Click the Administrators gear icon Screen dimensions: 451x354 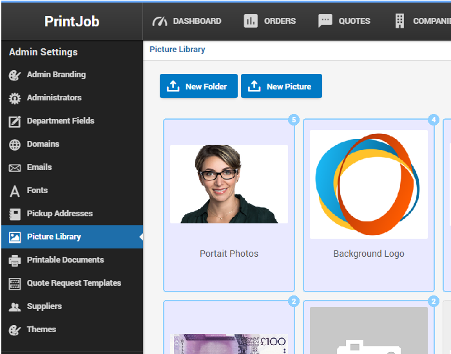(14, 98)
